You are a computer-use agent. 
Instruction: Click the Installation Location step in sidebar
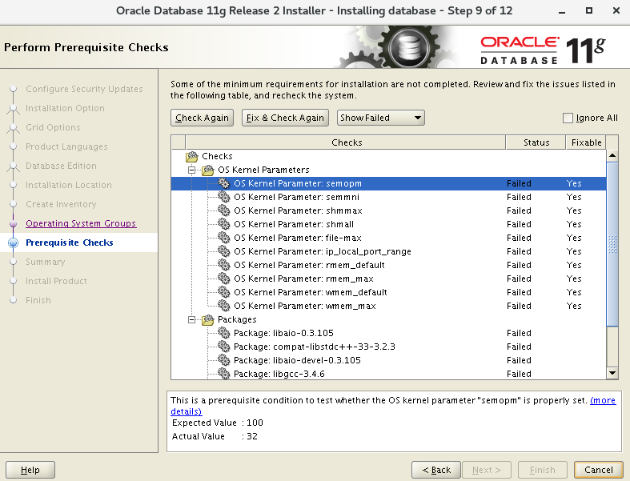(x=69, y=185)
